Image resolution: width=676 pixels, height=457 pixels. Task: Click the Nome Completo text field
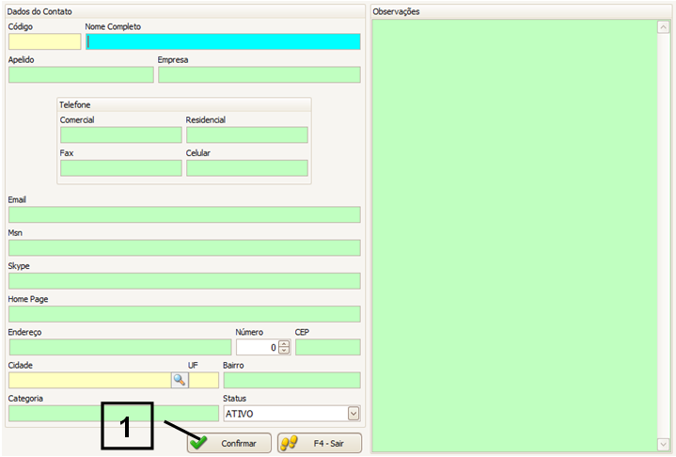(223, 41)
